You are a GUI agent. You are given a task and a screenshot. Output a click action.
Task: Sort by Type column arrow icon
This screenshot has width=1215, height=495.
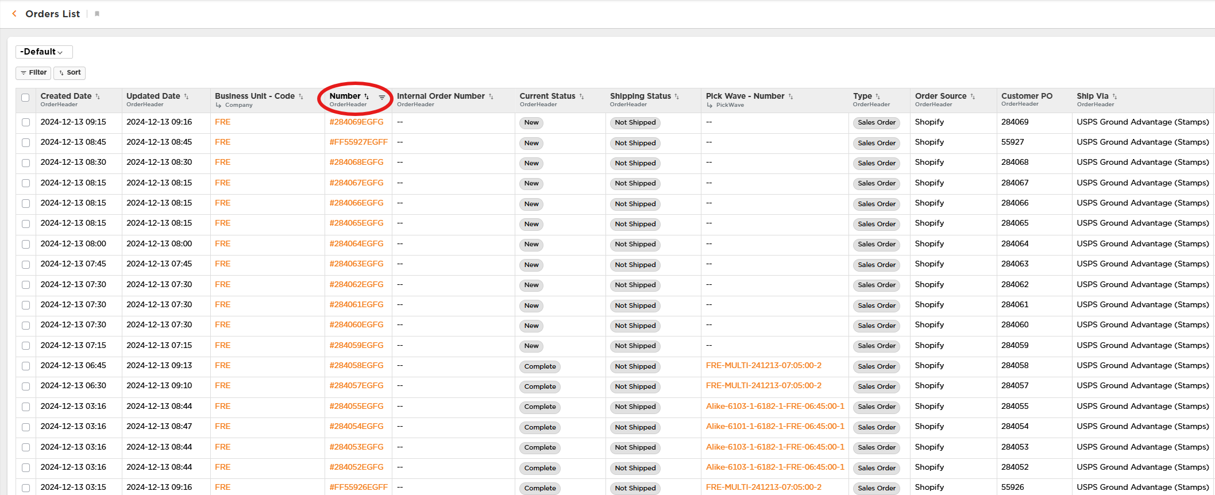pos(878,96)
